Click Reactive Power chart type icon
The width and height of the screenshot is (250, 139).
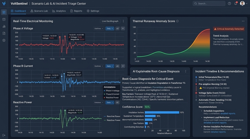pyautogui.click(x=117, y=103)
